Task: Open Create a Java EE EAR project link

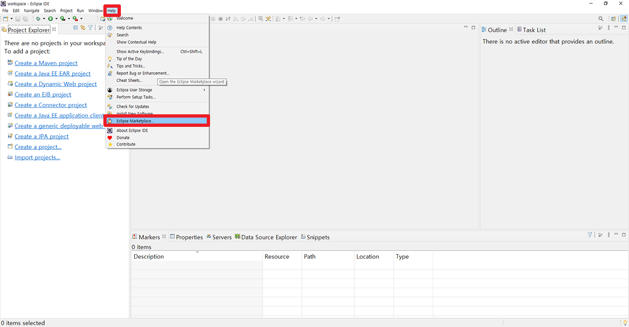Action: [x=53, y=73]
